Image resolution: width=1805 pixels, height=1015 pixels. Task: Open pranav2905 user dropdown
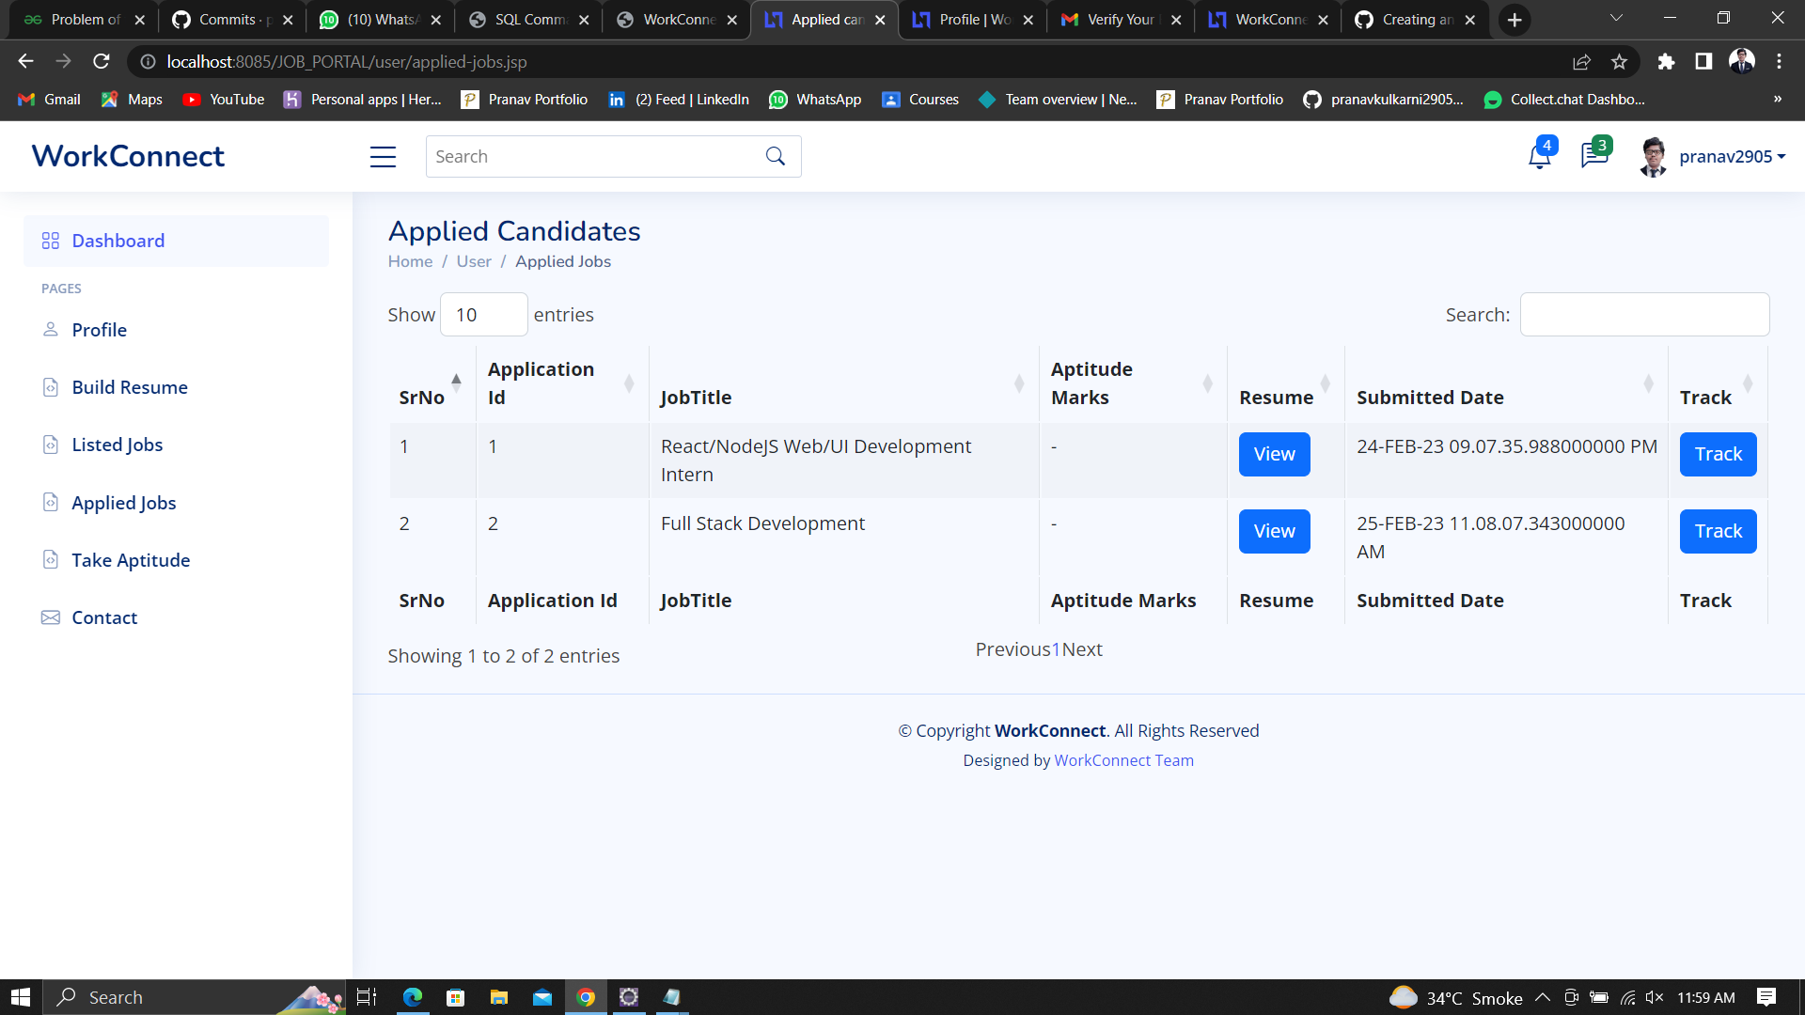click(1732, 157)
